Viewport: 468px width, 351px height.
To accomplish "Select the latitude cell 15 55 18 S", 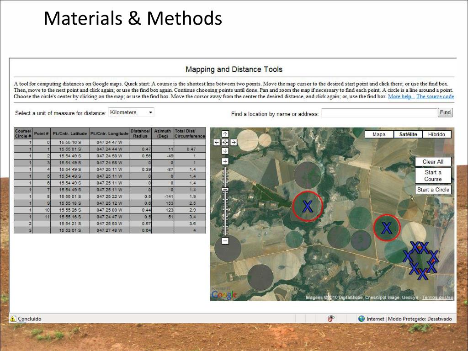I will pos(70,203).
